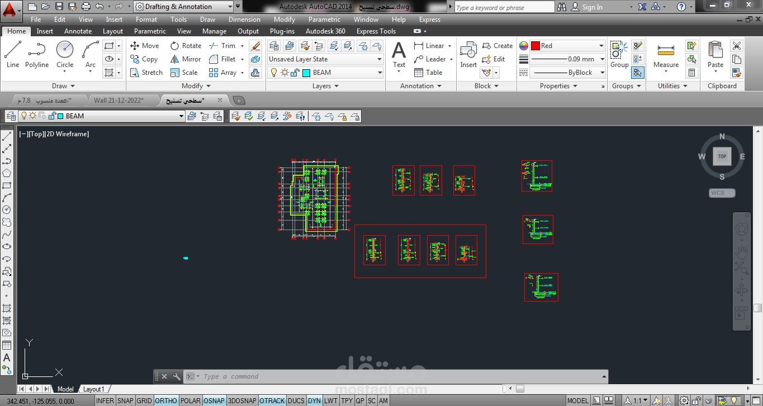Toggle OTRACK object snap tracking
The height and width of the screenshot is (406, 763).
point(272,400)
